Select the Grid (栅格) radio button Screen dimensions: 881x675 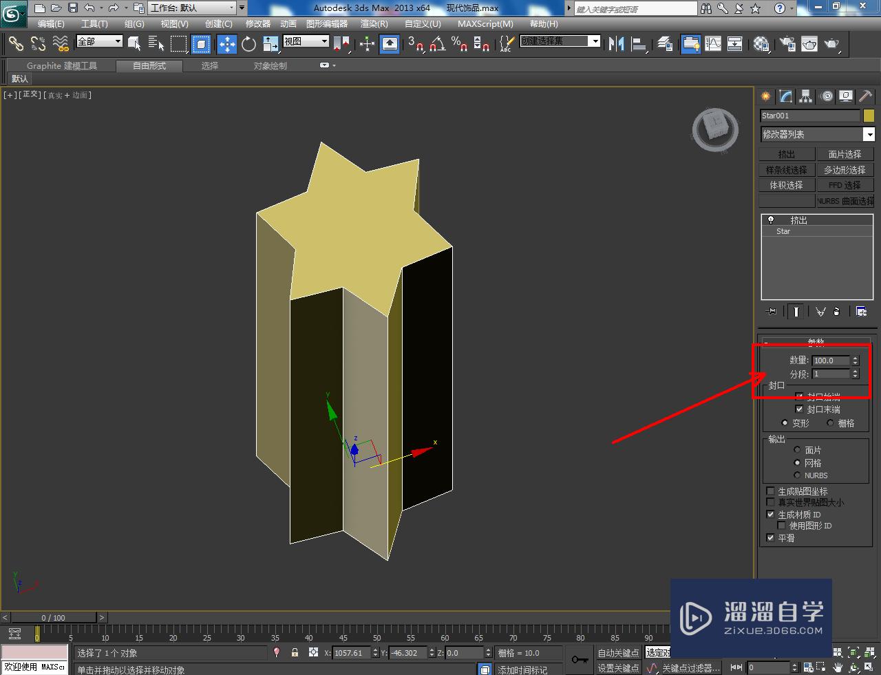(x=830, y=423)
